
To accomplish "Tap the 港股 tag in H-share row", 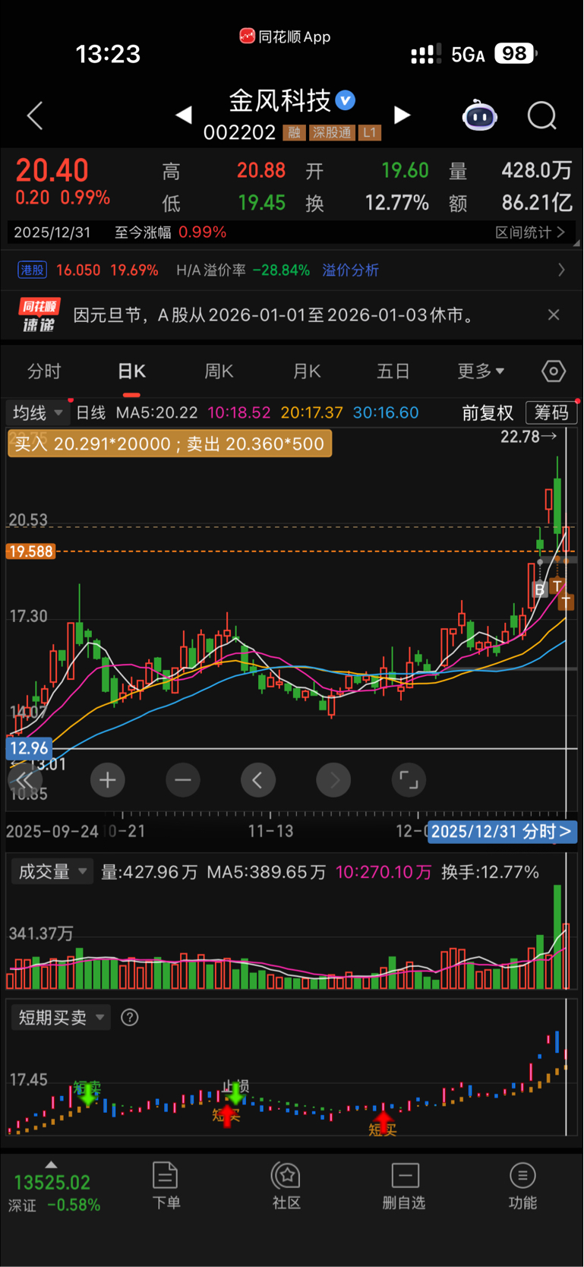I will click(x=32, y=270).
